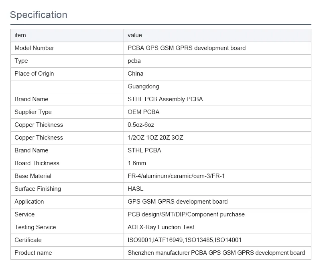Select the China value cell
The height and width of the screenshot is (266, 321).
coord(135,74)
